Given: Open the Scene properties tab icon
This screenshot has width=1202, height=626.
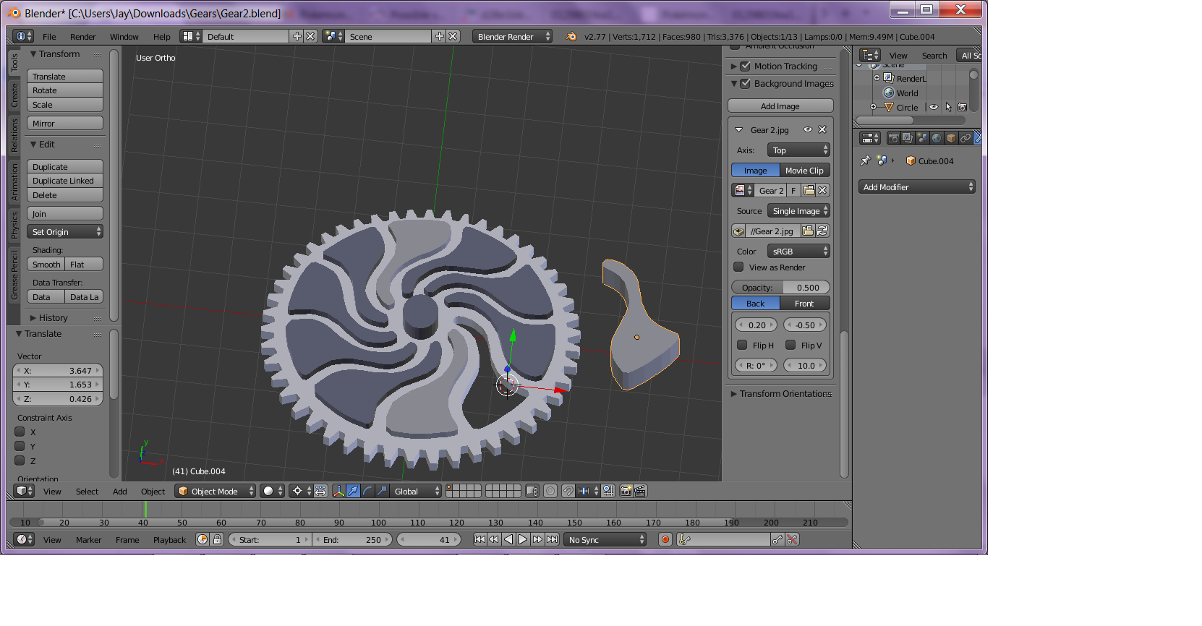Looking at the screenshot, I should pyautogui.click(x=922, y=138).
